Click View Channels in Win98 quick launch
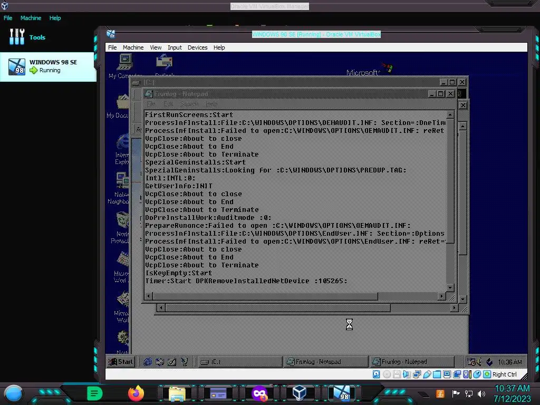The height and width of the screenshot is (405, 540). click(x=184, y=362)
